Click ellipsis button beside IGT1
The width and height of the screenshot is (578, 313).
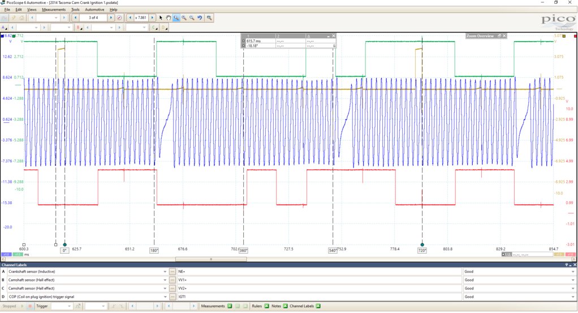(x=172, y=297)
